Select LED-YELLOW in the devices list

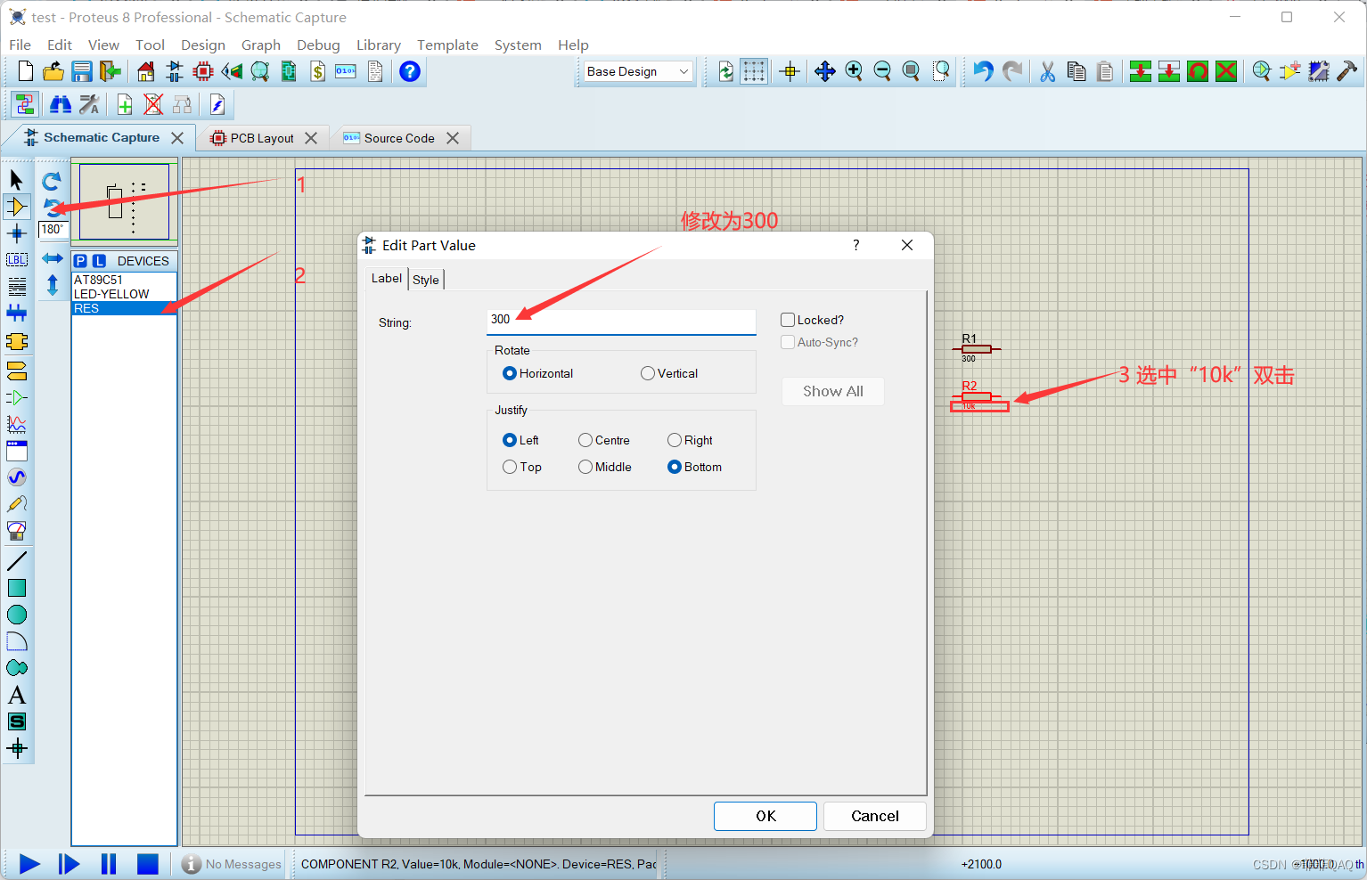pyautogui.click(x=124, y=294)
